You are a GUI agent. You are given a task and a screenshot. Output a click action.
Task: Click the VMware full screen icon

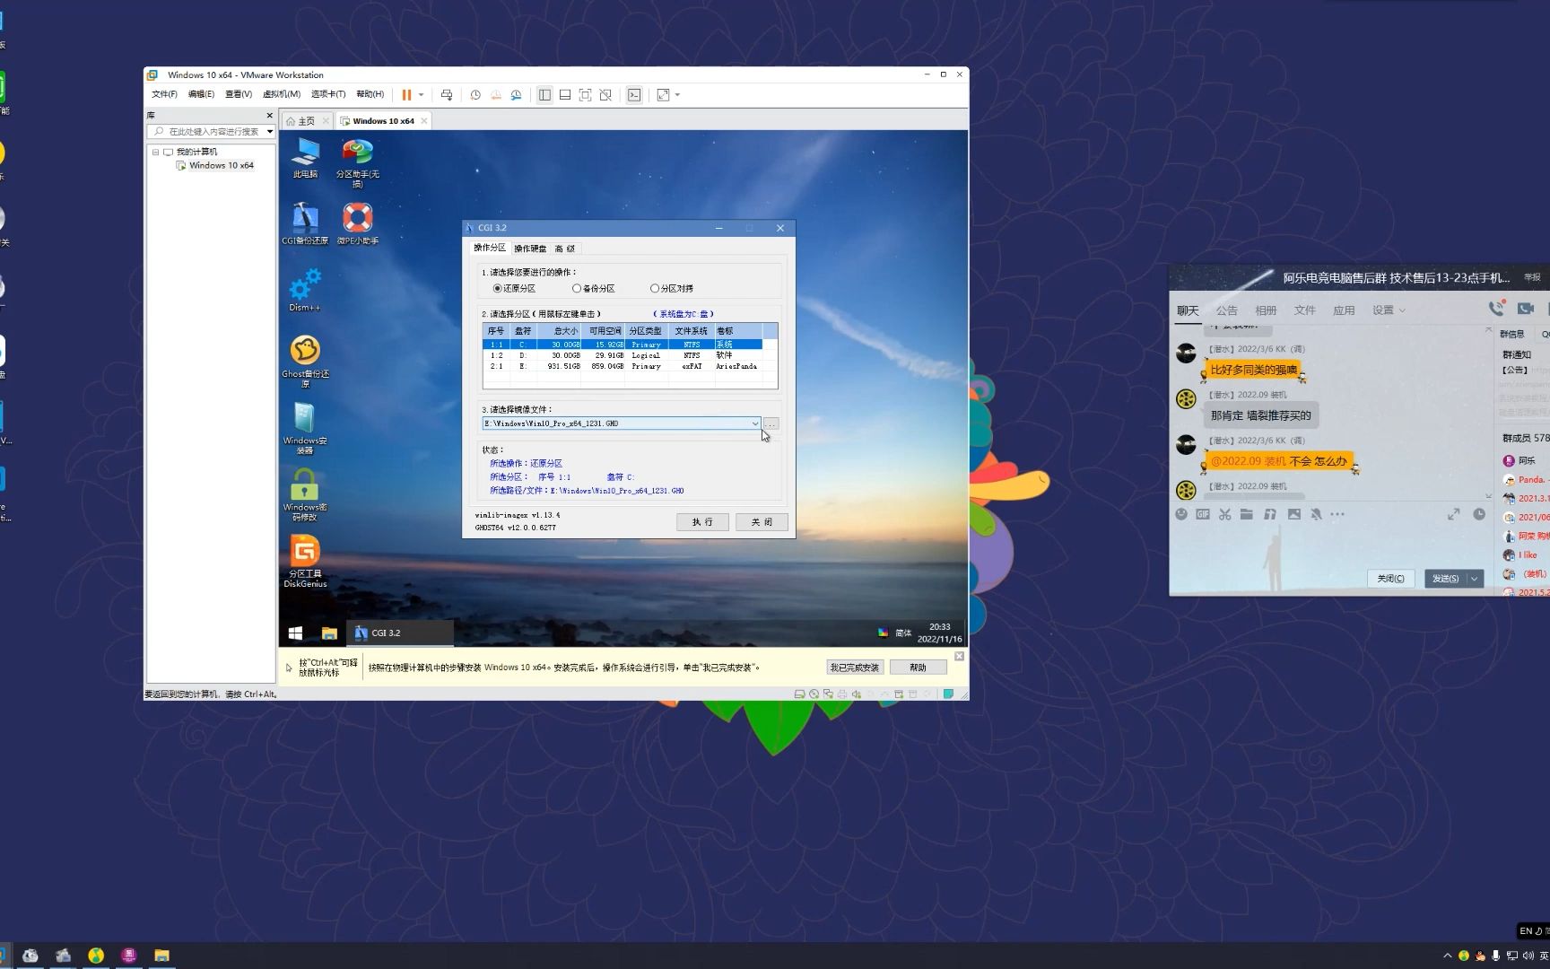pyautogui.click(x=585, y=95)
